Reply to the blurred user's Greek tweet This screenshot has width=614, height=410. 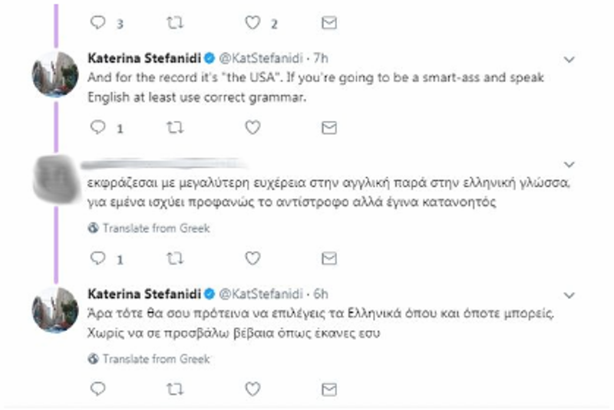[97, 259]
